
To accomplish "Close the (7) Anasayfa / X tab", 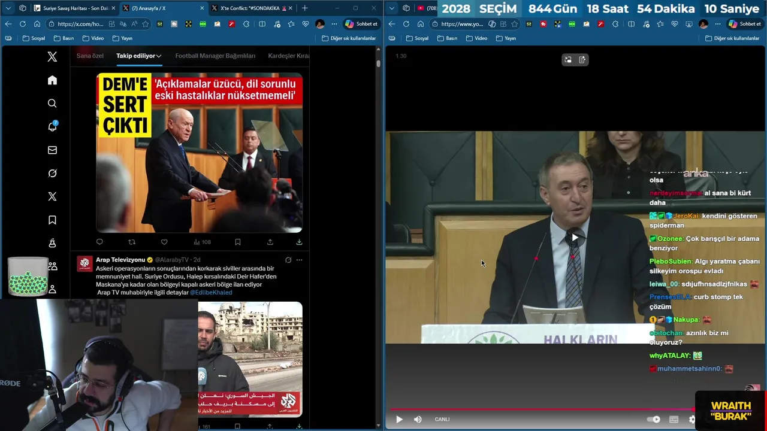I will click(x=201, y=8).
